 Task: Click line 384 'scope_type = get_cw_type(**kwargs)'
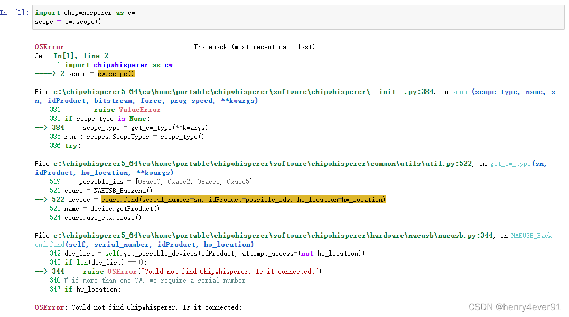point(145,128)
